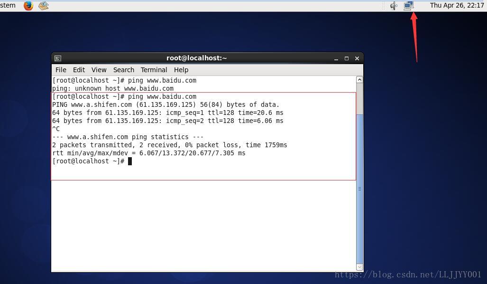The image size is (487, 284).
Task: Click the second 'ping www.baidu.com' command line
Action: tap(124, 97)
